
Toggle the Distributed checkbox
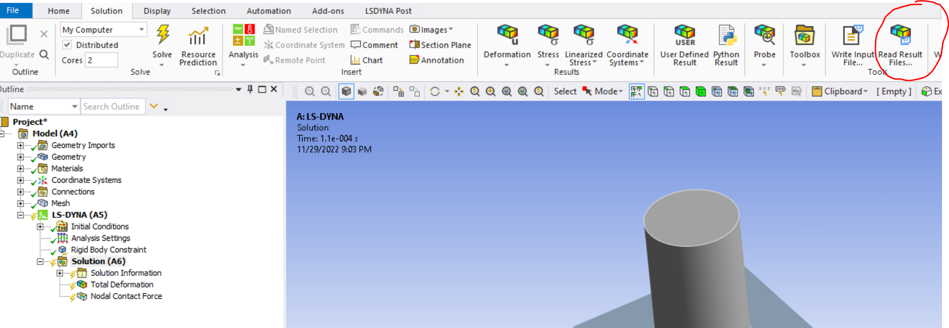click(x=67, y=45)
